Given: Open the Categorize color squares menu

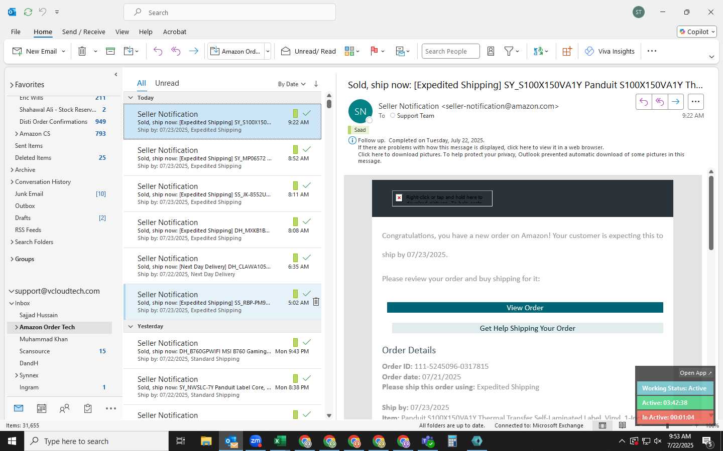Looking at the screenshot, I should coord(352,51).
